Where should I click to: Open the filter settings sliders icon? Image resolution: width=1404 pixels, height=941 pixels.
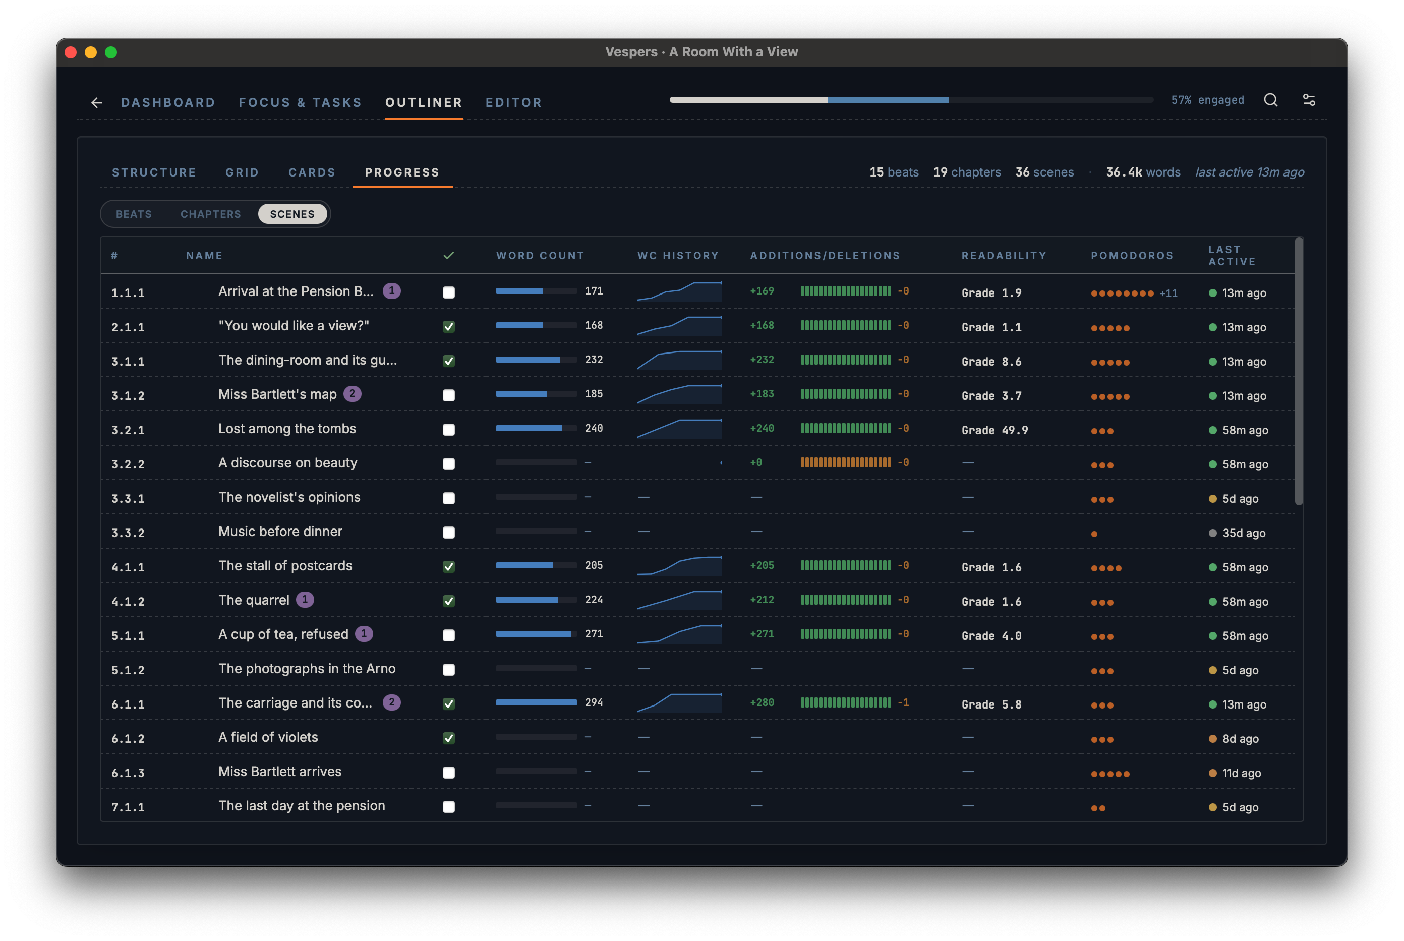tap(1309, 100)
